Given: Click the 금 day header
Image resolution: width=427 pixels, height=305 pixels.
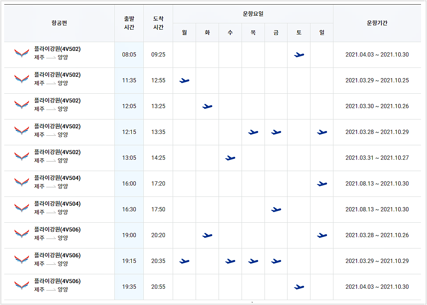Looking at the screenshot, I should [x=276, y=33].
